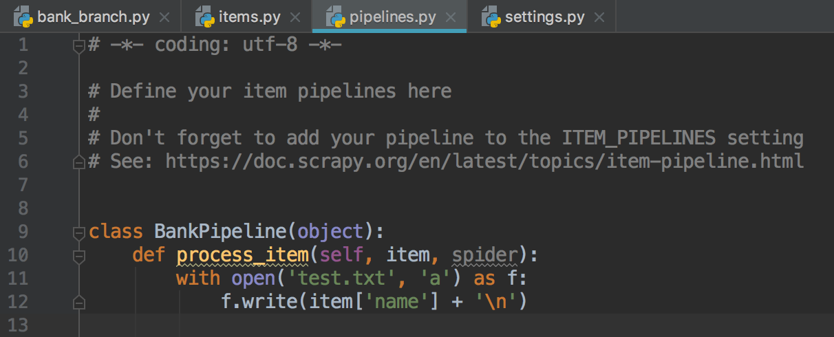The width and height of the screenshot is (834, 337).
Task: Select the pipelines.py tab
Action: [x=389, y=17]
